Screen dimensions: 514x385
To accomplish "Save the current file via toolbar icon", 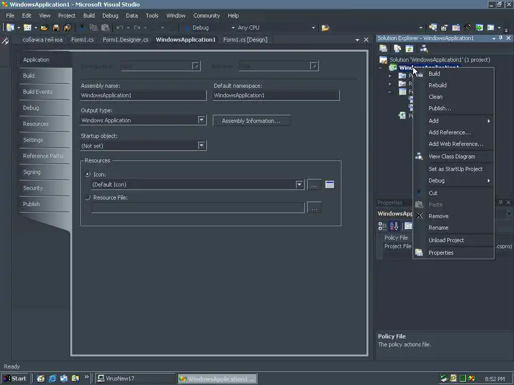I will [x=56, y=28].
